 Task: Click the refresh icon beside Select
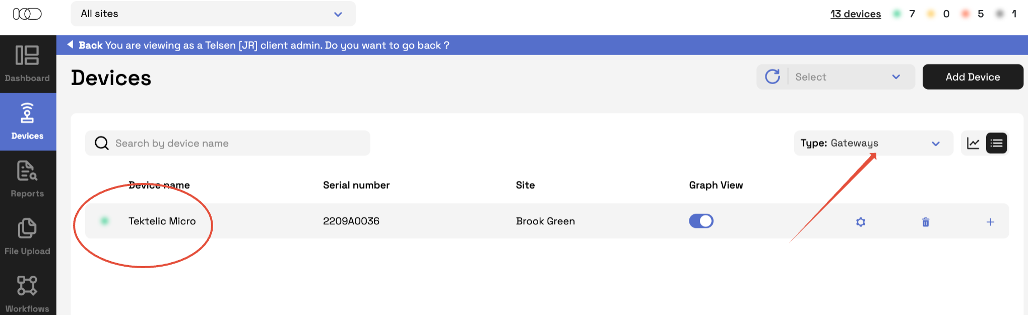pyautogui.click(x=772, y=77)
